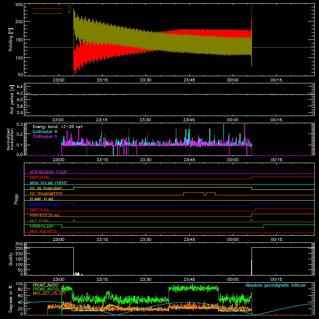Image resolution: width=319 pixels, height=319 pixels.
Task: Click the red 'X' legend label
Action: click(x=69, y=7)
